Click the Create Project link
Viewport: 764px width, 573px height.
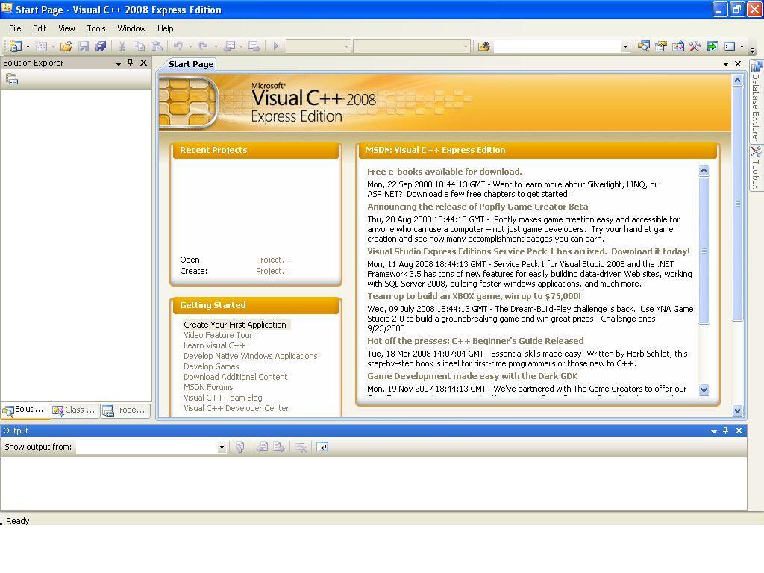(x=273, y=271)
